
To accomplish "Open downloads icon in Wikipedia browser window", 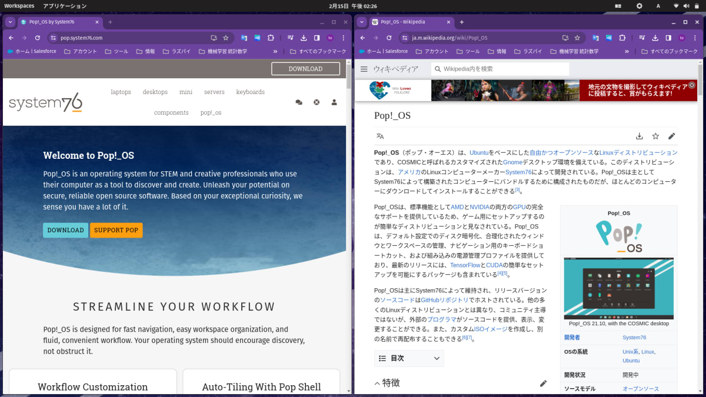I will point(656,38).
